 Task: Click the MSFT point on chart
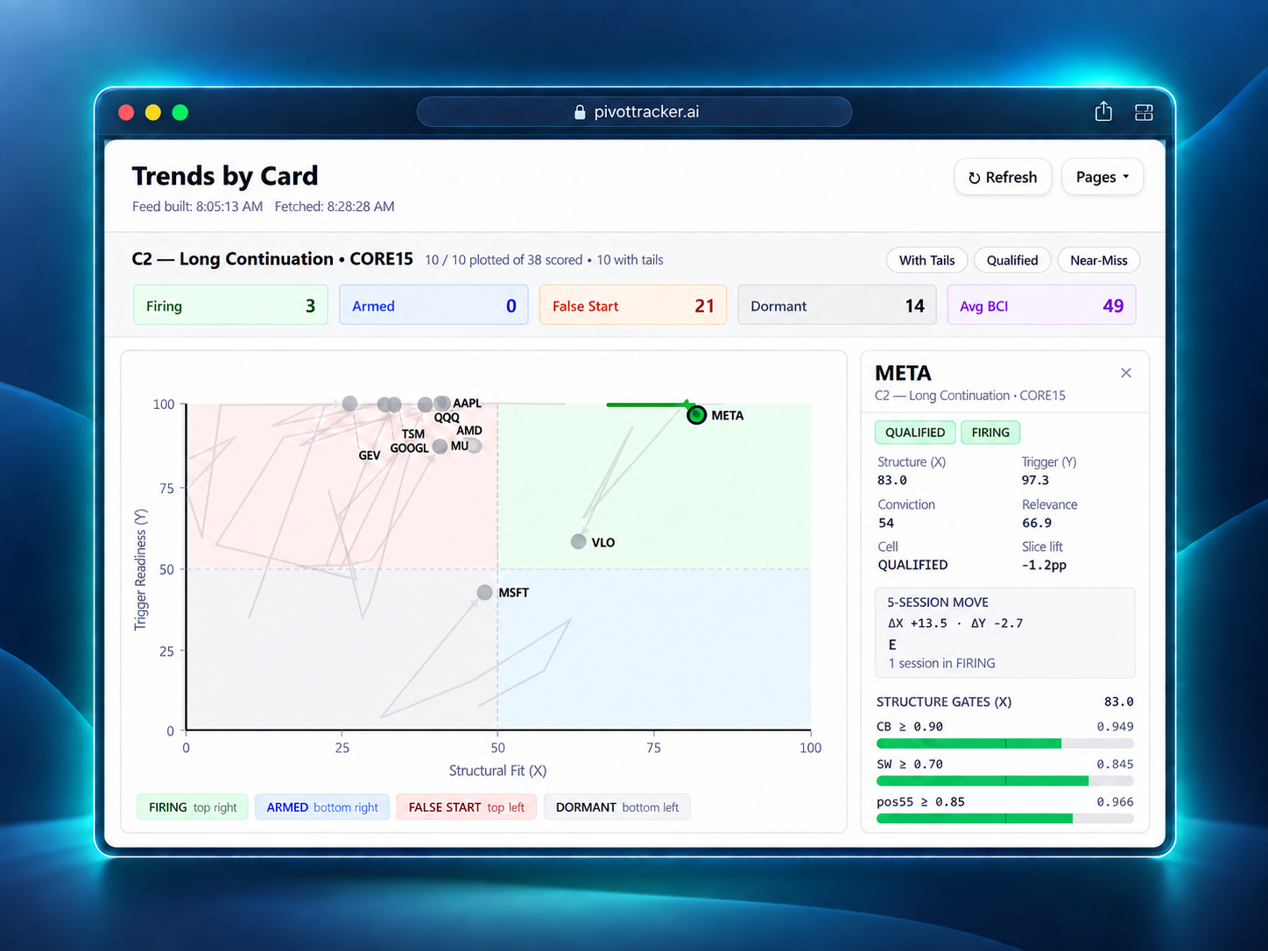click(x=484, y=593)
